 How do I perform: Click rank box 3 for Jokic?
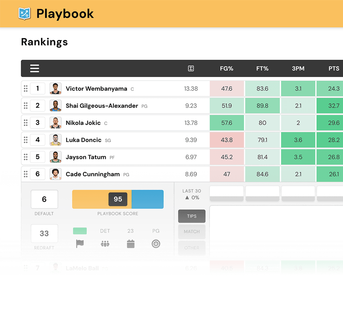37,123
